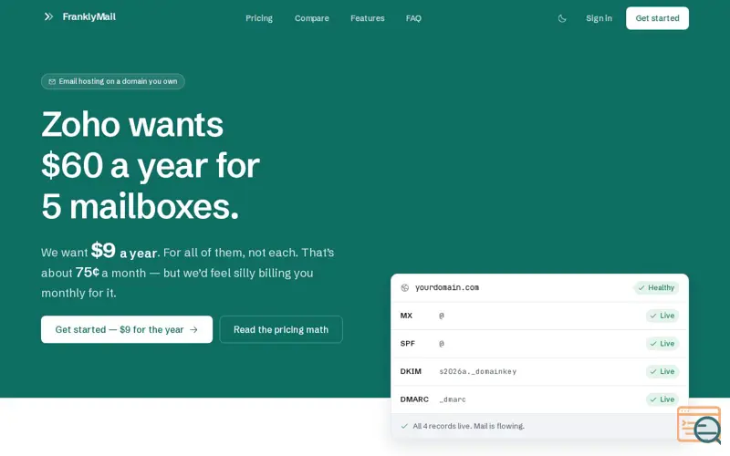Click the Live badge in the MX row
This screenshot has height=456, width=730.
click(662, 316)
